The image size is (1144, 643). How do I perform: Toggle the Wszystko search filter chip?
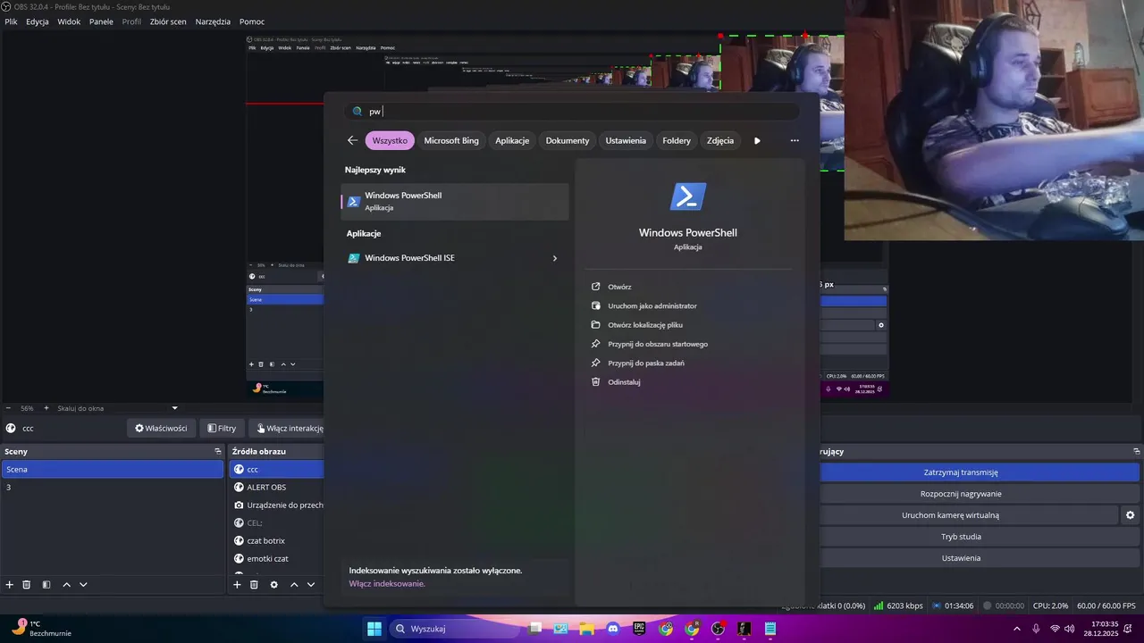pyautogui.click(x=390, y=140)
